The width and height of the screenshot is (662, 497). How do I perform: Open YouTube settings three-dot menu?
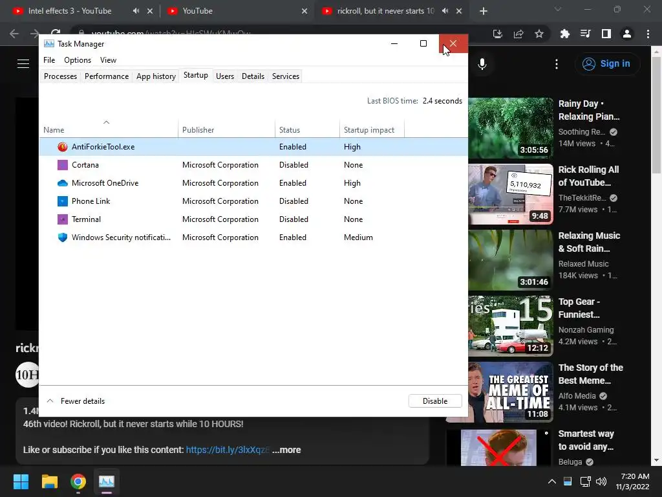coord(557,64)
